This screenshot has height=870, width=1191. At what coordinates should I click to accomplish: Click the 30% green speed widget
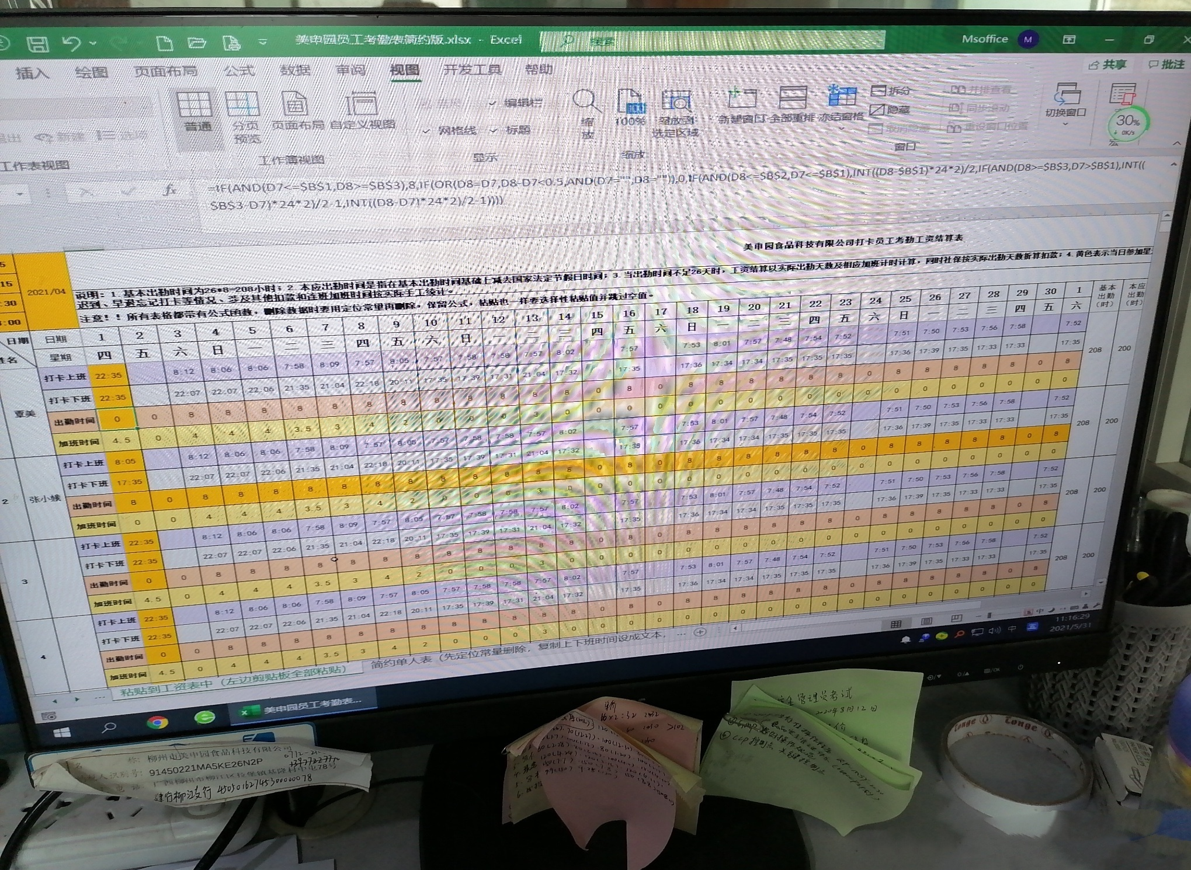[x=1128, y=123]
